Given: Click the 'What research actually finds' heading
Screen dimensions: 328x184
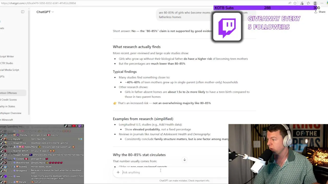Looking at the screenshot, I should tap(137, 47).
